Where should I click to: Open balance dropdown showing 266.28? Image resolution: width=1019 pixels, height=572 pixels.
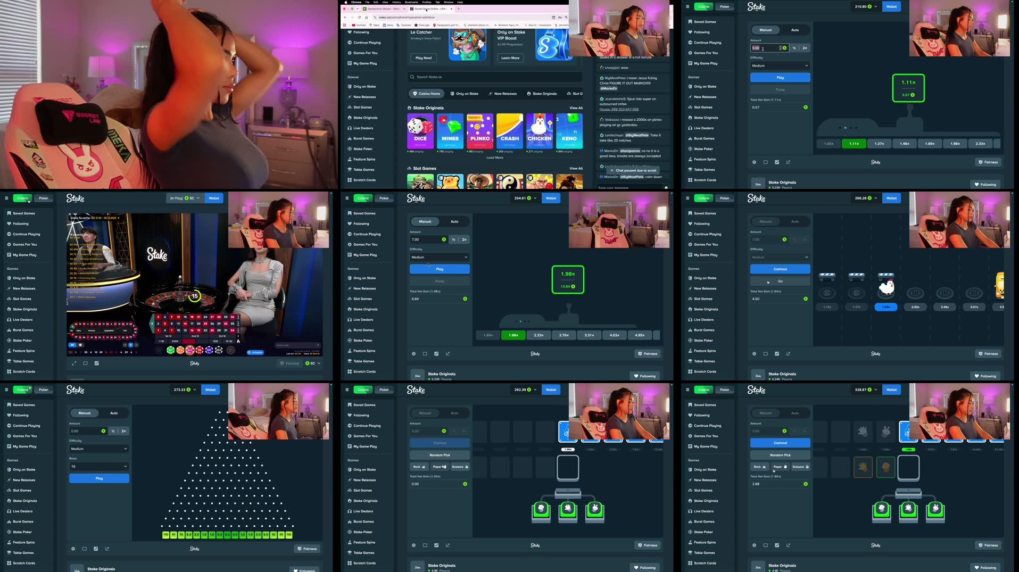click(866, 198)
